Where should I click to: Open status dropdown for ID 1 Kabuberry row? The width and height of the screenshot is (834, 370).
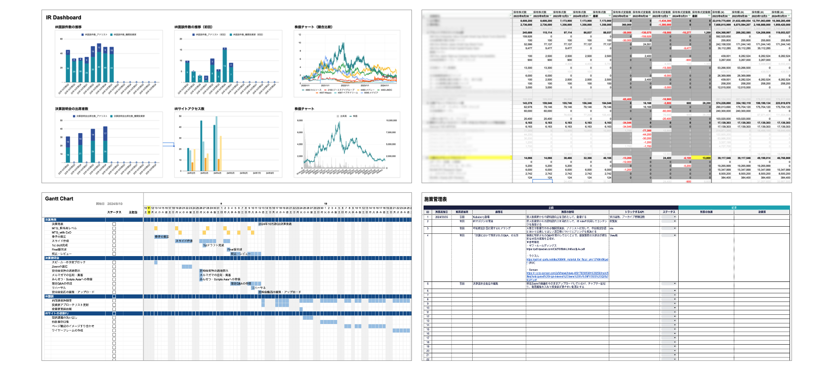[675, 217]
